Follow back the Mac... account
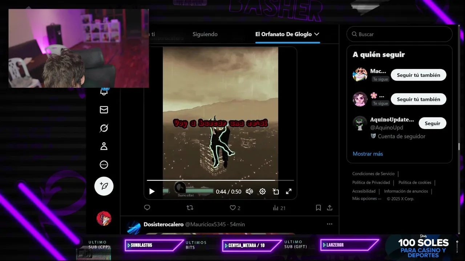The height and width of the screenshot is (261, 465). tap(418, 75)
